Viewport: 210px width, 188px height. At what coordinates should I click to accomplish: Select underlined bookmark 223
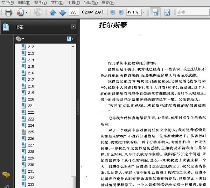(x=31, y=119)
